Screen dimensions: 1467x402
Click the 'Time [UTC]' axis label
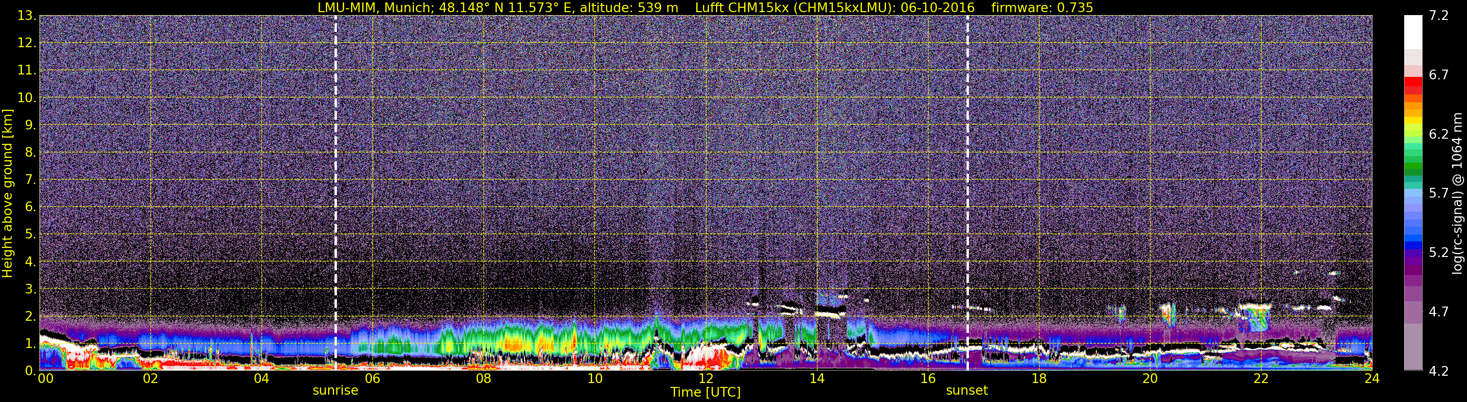706,392
